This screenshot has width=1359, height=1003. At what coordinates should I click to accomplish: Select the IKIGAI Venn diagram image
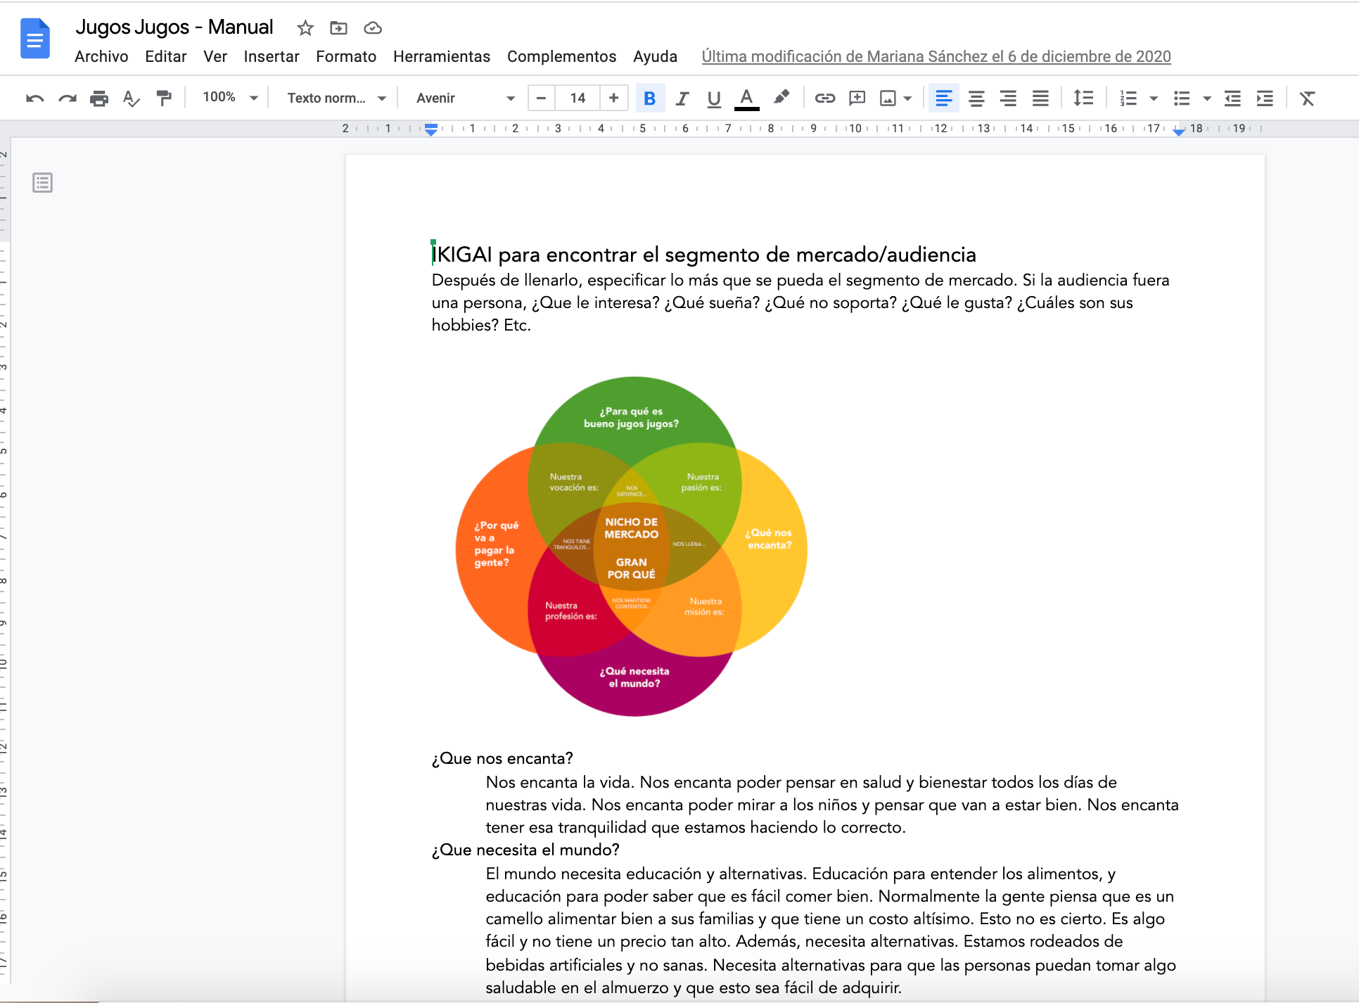632,547
